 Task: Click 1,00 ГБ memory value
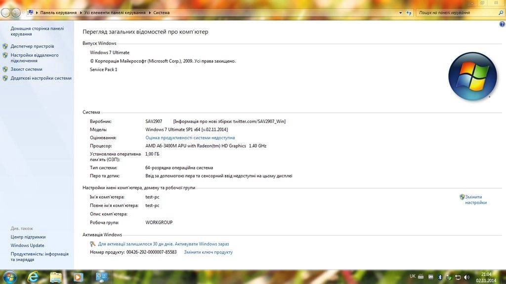click(152, 154)
